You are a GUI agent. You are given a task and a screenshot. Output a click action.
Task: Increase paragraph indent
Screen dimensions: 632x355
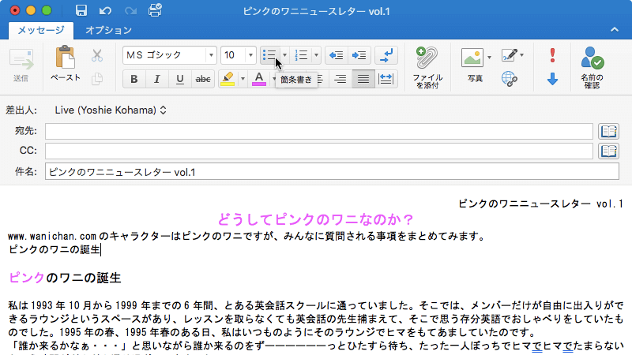(x=359, y=55)
